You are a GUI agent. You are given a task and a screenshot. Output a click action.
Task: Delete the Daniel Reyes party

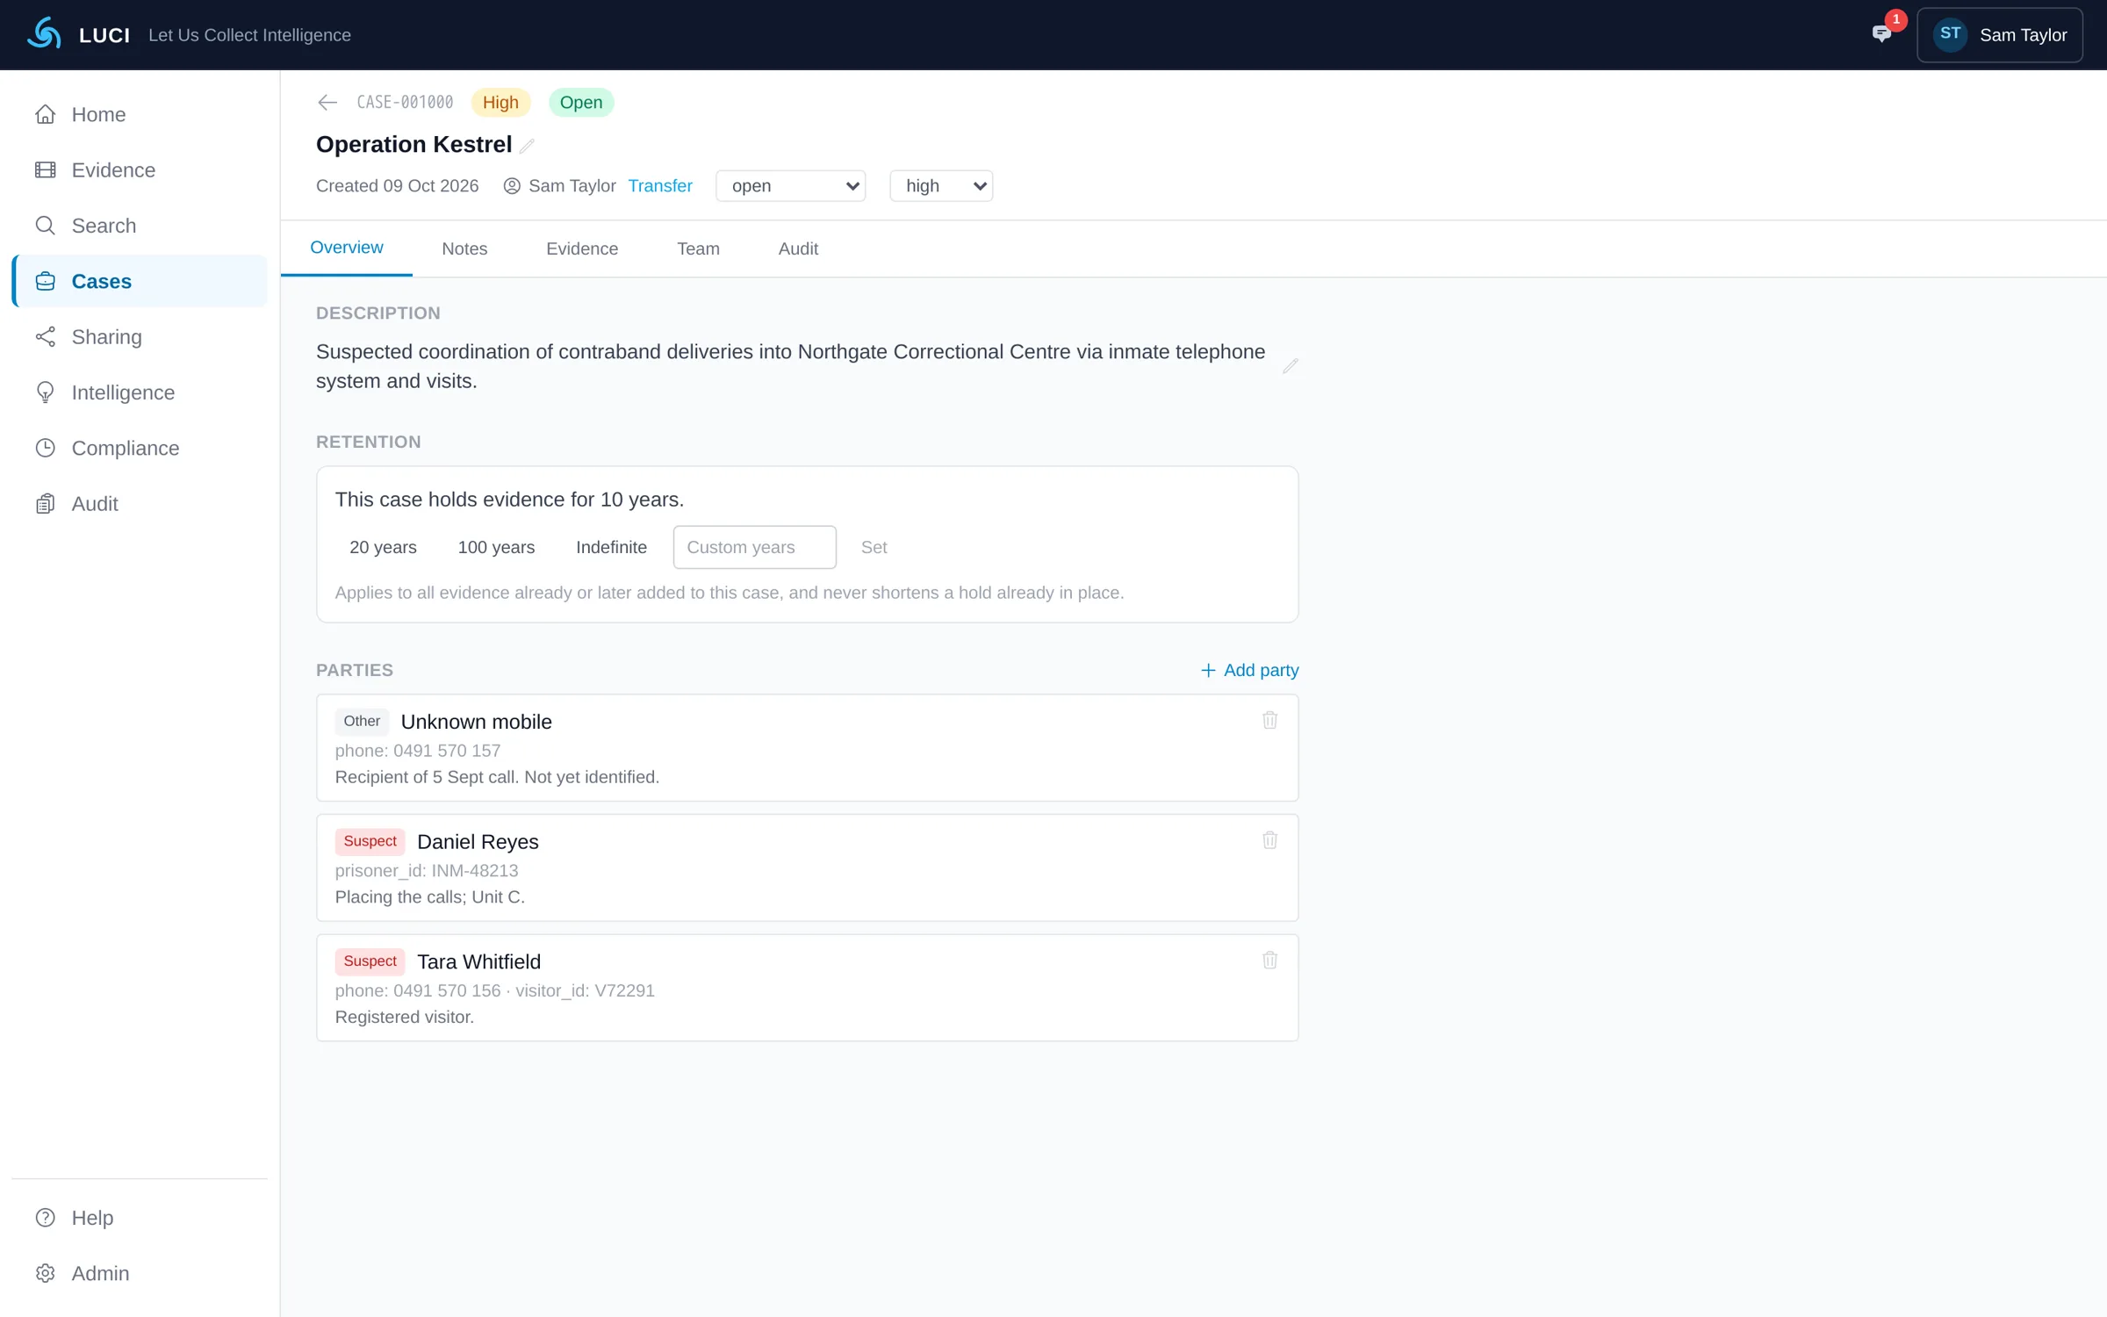tap(1269, 840)
